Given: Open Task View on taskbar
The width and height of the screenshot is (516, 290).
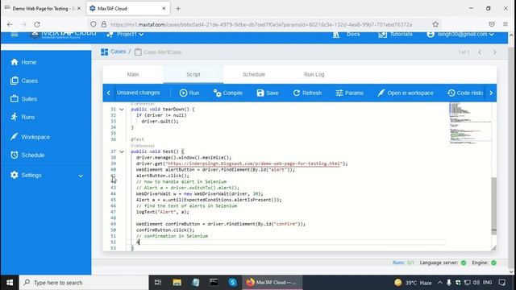Looking at the screenshot, I should pyautogui.click(x=158, y=283).
